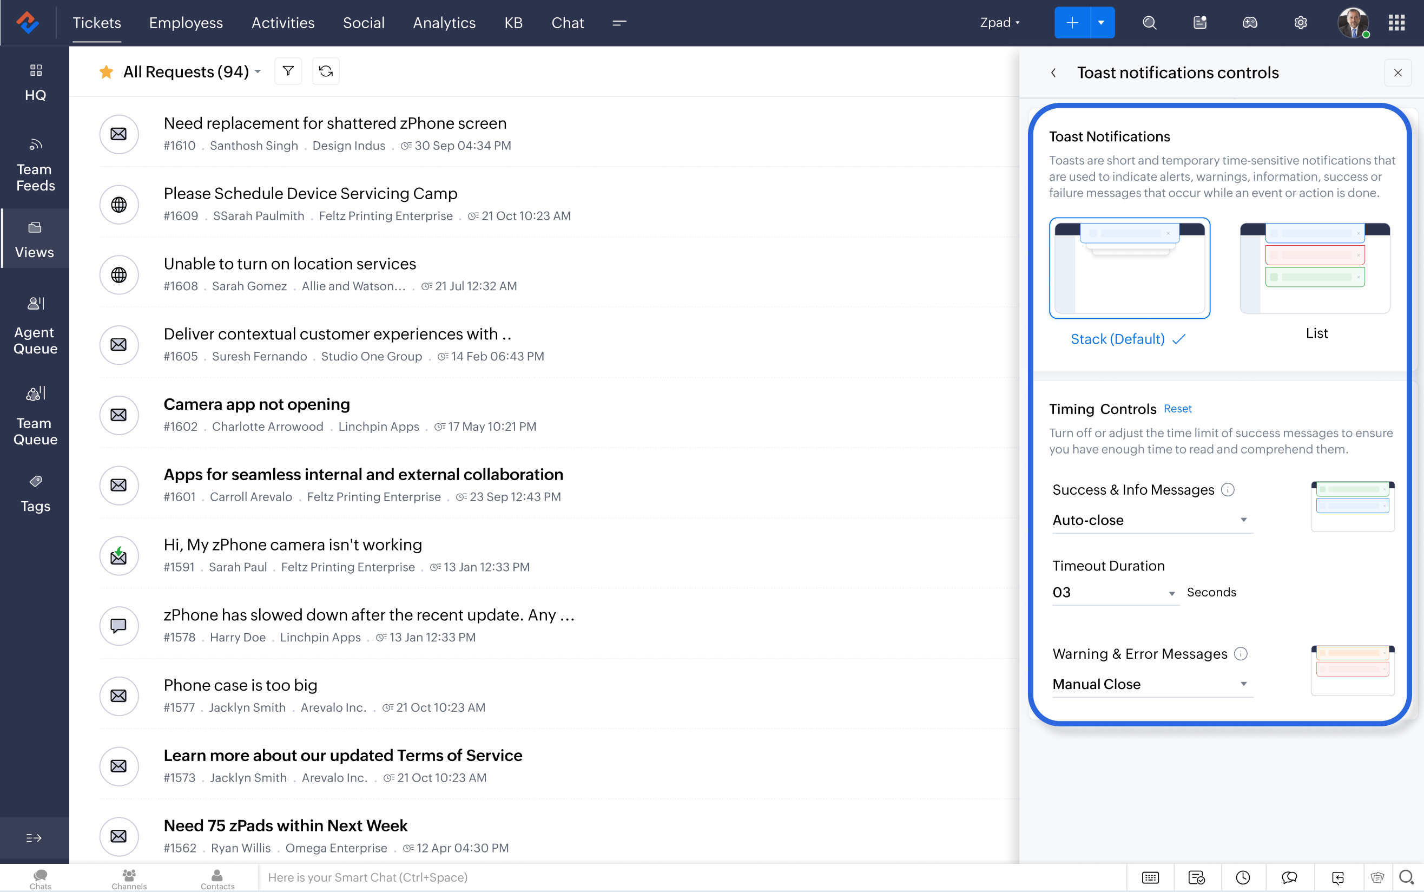This screenshot has height=892, width=1424.
Task: Click the blue plus add button
Action: click(x=1072, y=23)
